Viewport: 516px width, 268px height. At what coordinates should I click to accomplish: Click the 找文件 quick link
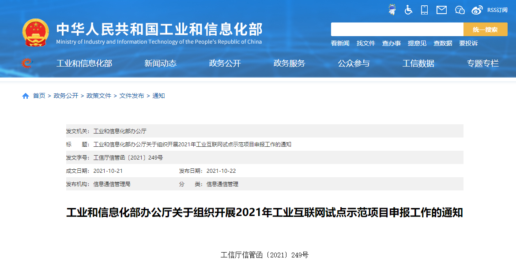pos(366,43)
